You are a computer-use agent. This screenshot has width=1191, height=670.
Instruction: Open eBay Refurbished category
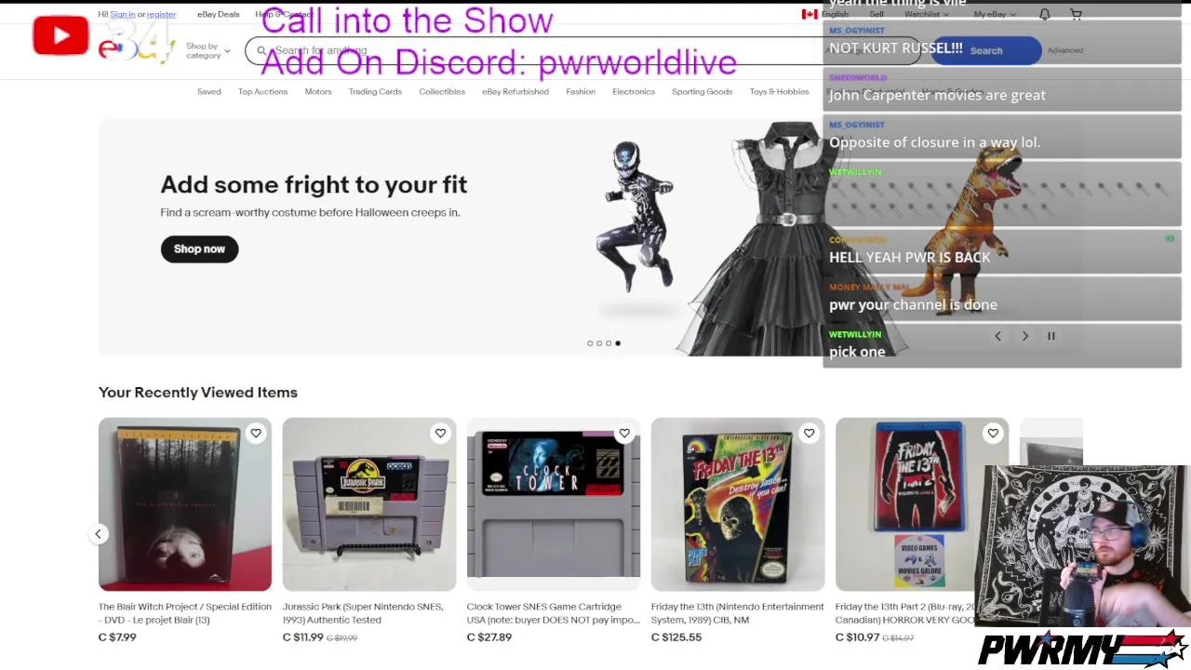[515, 91]
